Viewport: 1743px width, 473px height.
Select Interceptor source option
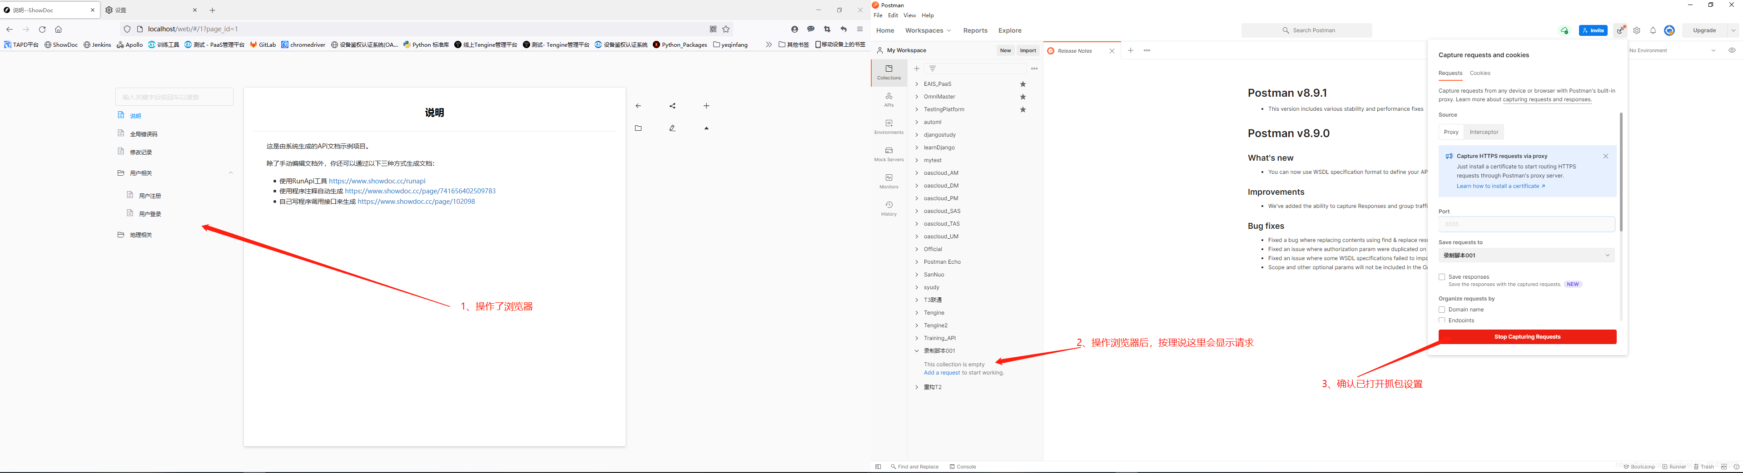[x=1484, y=133]
